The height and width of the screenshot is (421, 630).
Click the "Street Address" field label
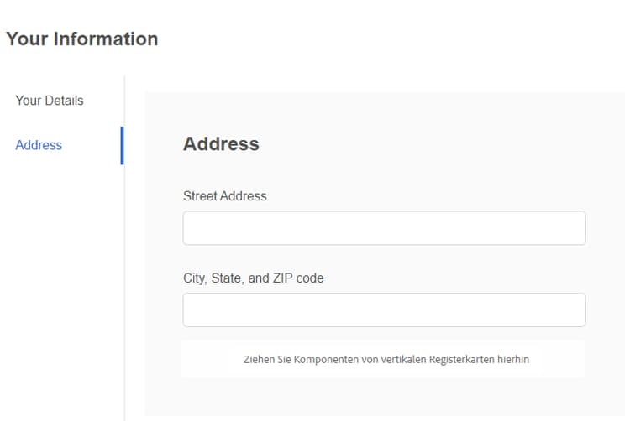(x=224, y=196)
